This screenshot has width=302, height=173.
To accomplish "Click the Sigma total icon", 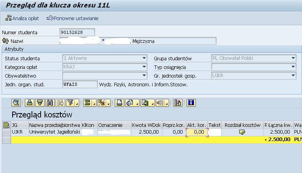I will (x=88, y=103).
